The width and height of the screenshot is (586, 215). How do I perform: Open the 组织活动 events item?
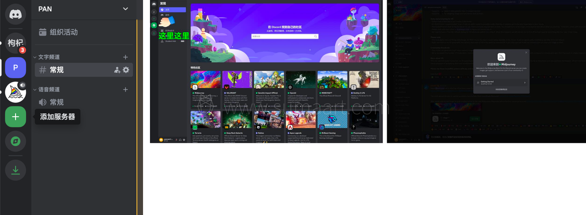tap(63, 32)
